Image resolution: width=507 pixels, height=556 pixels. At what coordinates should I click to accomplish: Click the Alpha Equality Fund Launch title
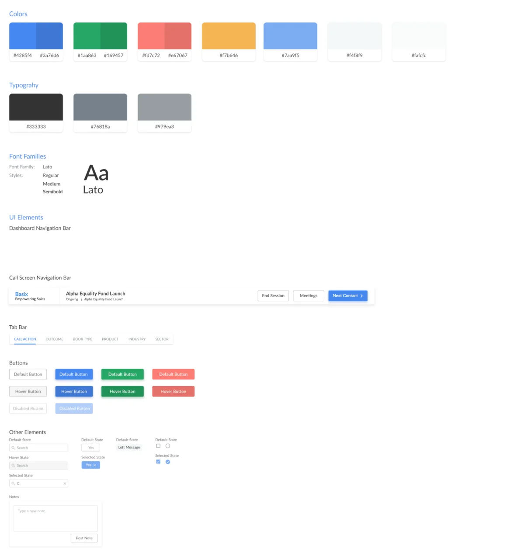(x=96, y=294)
